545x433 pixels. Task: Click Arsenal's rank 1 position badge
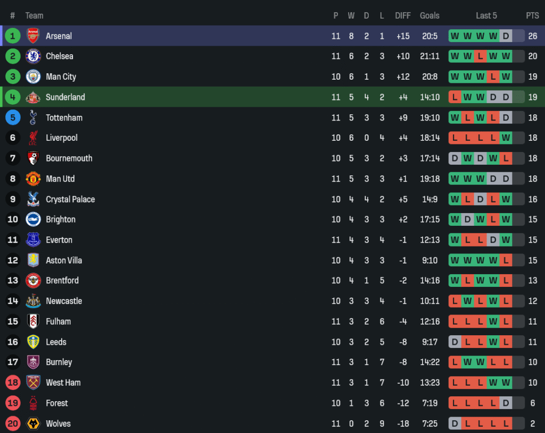(x=13, y=36)
